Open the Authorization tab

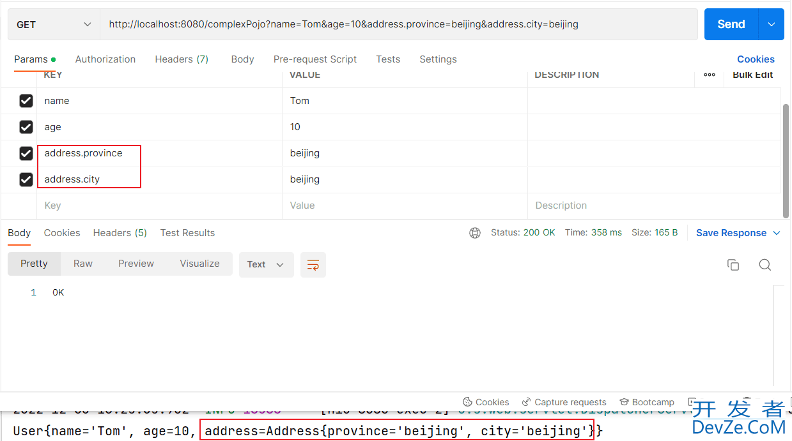105,59
